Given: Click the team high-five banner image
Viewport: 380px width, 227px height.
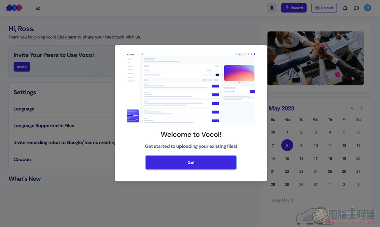Looking at the screenshot, I should (315, 58).
